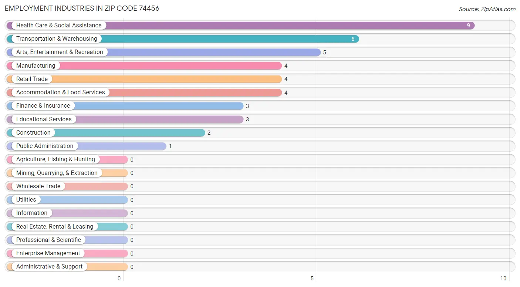
Task: Select the Transportation & Warehousing label
Action: pos(57,38)
